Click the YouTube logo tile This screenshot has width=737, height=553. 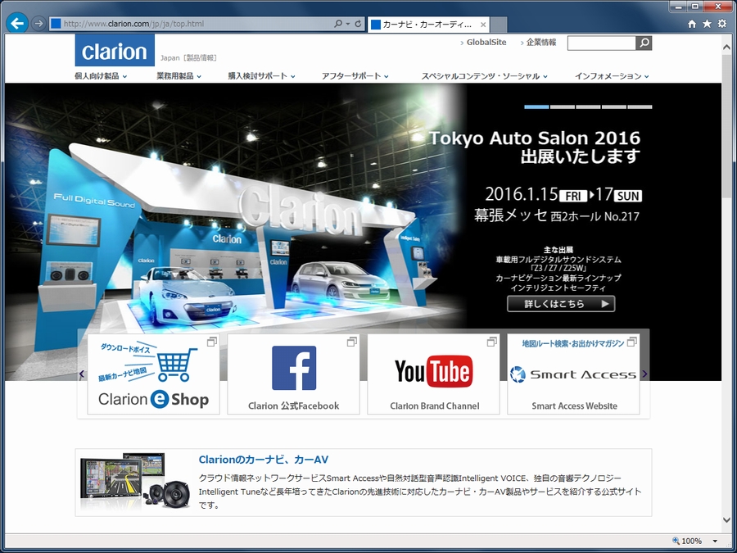coord(434,371)
